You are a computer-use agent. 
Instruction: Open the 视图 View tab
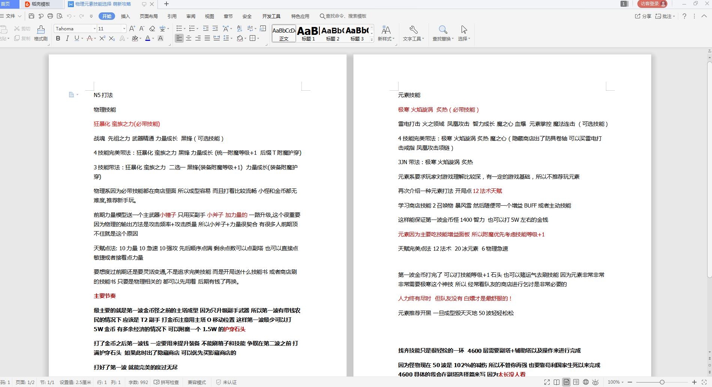pyautogui.click(x=209, y=16)
